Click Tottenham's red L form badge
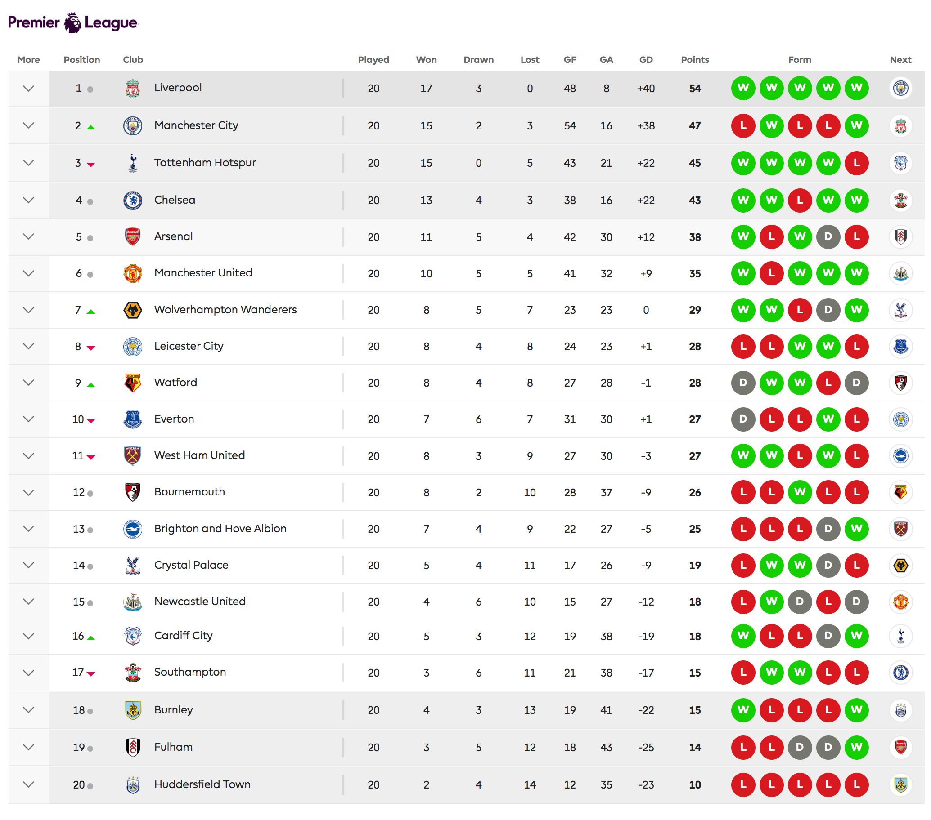 (x=856, y=163)
